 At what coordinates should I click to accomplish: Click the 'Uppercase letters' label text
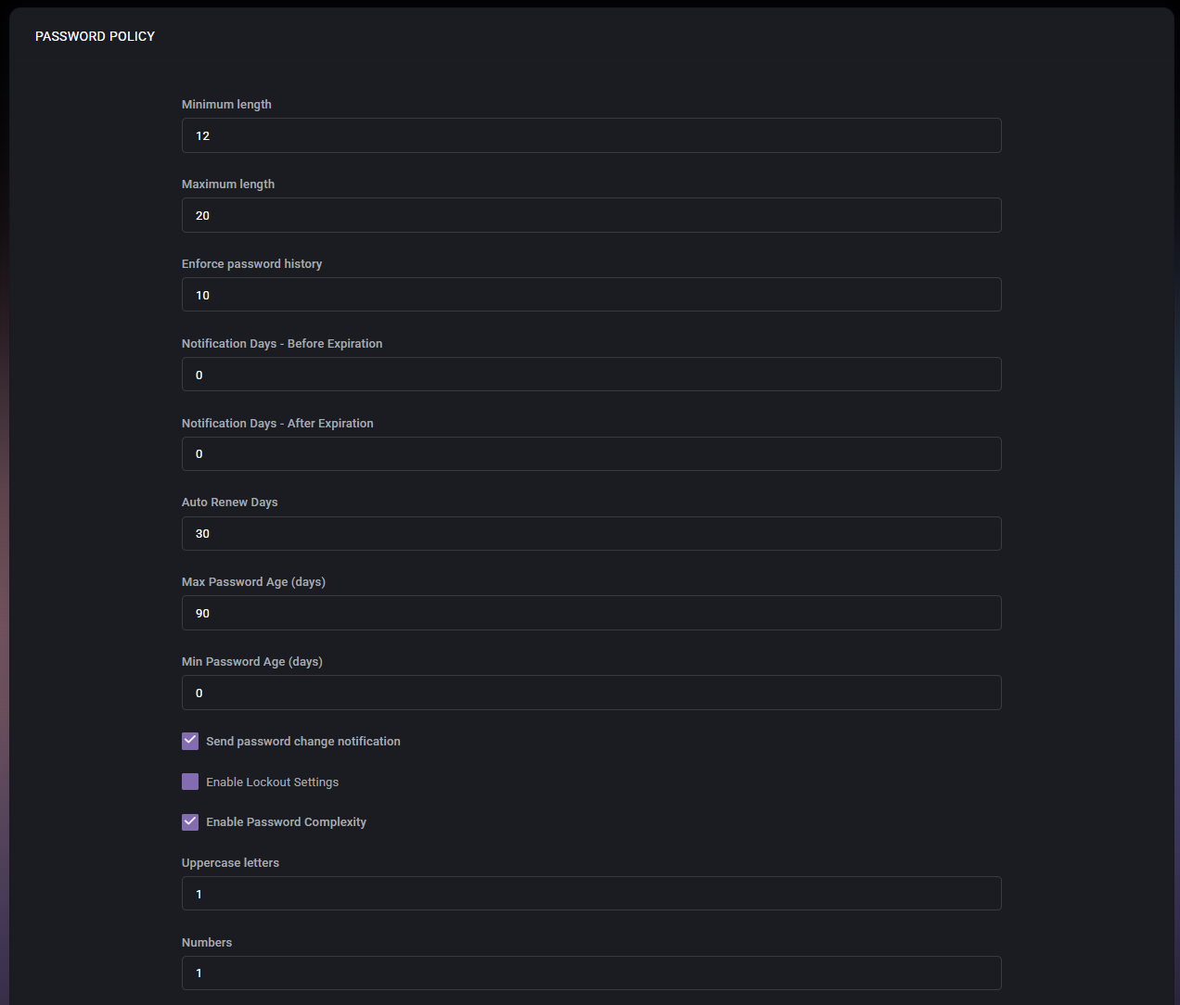230,863
